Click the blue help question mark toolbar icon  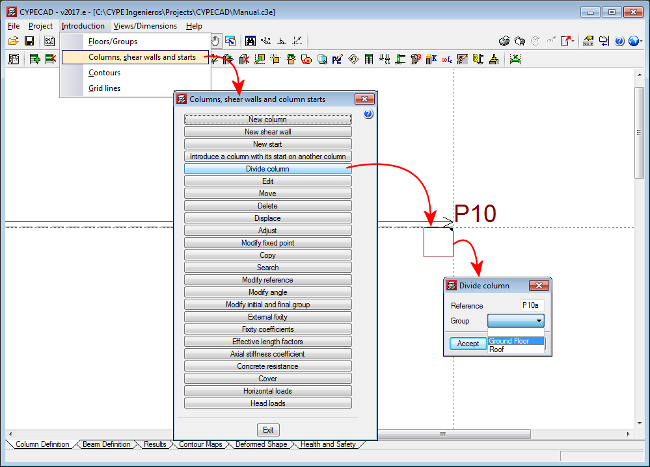coord(619,41)
